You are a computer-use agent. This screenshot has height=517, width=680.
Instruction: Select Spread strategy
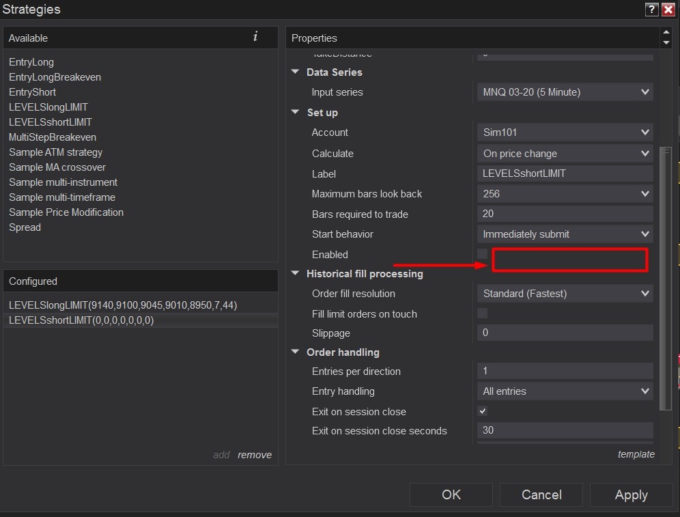[25, 227]
